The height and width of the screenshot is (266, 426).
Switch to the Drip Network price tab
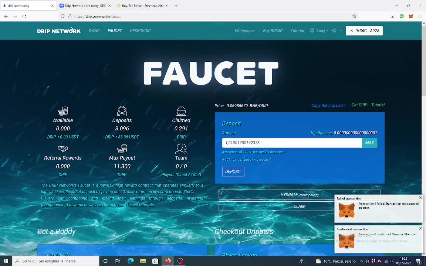click(85, 6)
